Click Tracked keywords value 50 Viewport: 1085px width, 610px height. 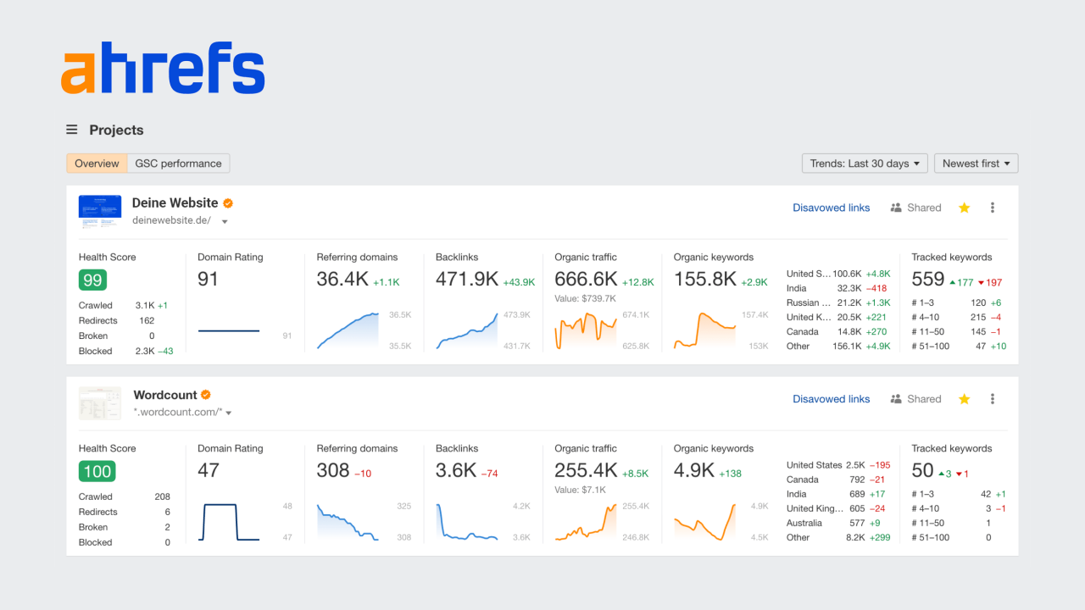click(923, 470)
